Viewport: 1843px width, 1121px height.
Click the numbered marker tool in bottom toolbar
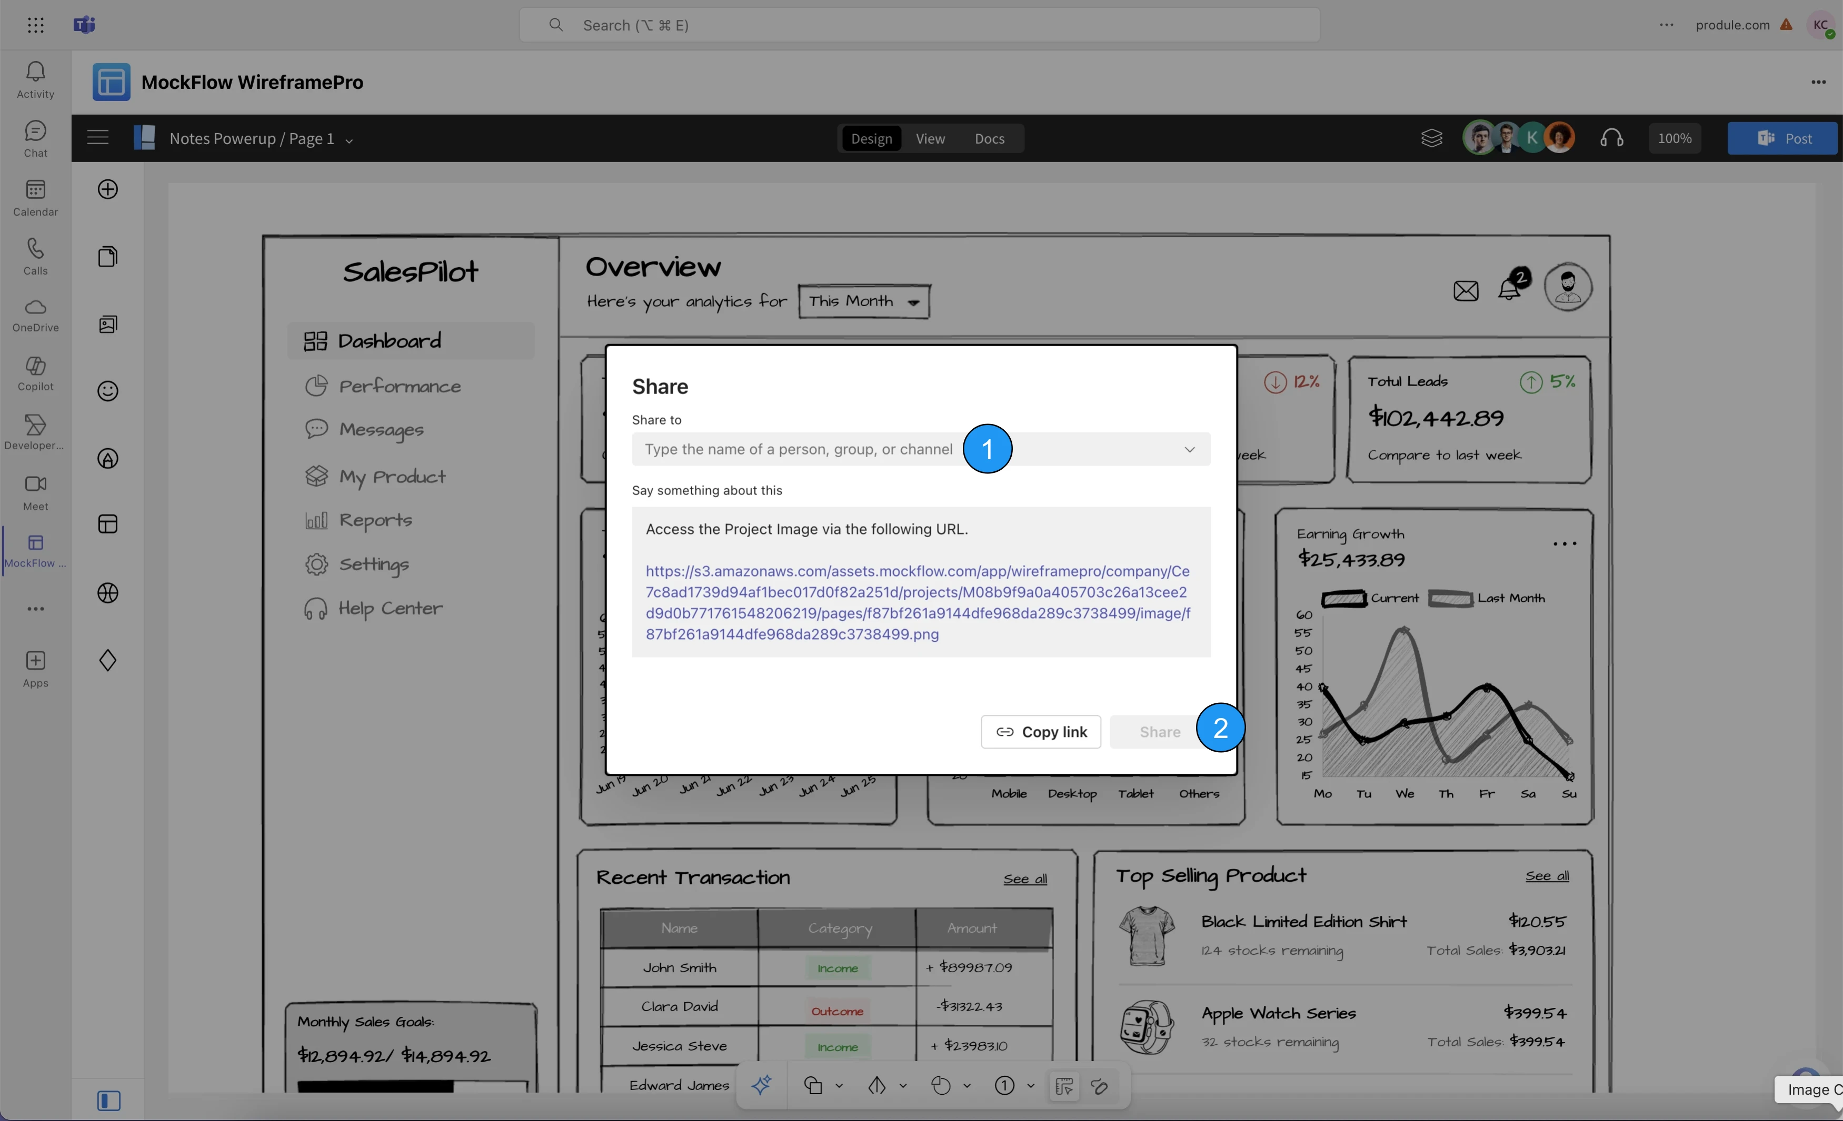click(1004, 1086)
